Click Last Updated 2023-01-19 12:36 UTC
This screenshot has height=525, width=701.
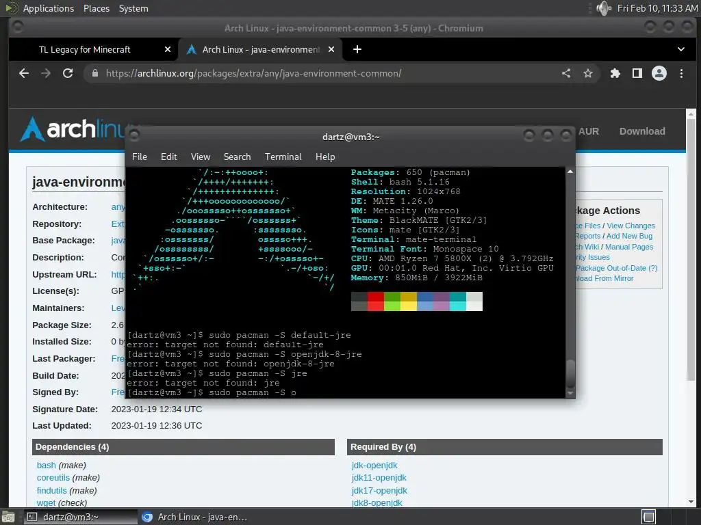click(157, 426)
